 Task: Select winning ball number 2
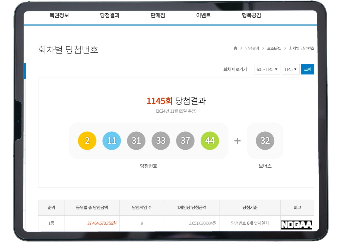[87, 141]
